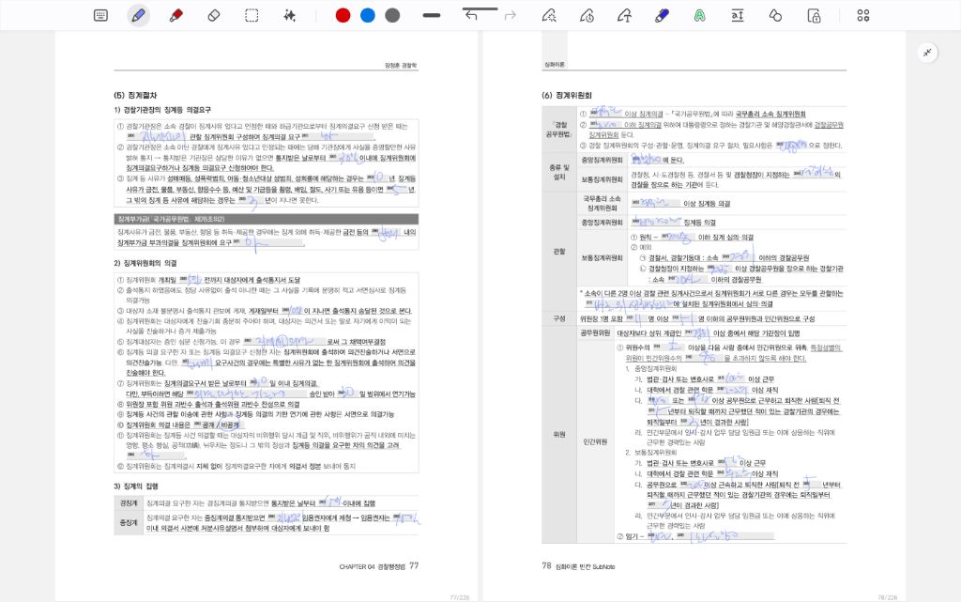Select the blue pen tool
961x602 pixels.
click(x=138, y=15)
